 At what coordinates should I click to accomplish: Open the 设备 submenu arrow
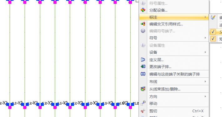click(205, 52)
